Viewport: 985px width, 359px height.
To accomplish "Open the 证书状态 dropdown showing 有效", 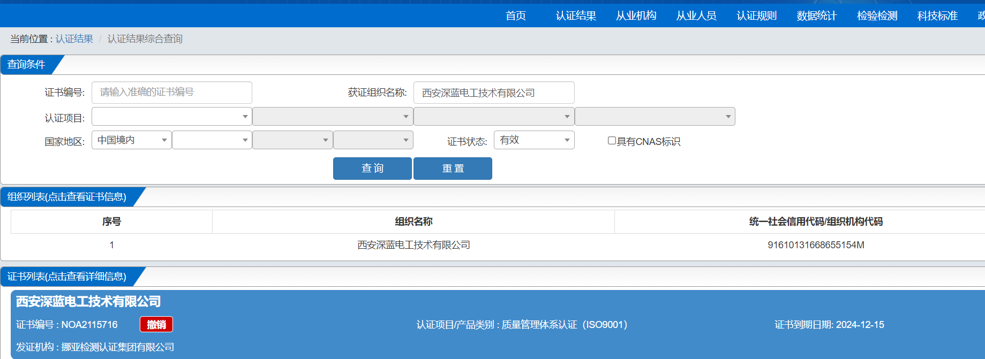I will pyautogui.click(x=534, y=140).
